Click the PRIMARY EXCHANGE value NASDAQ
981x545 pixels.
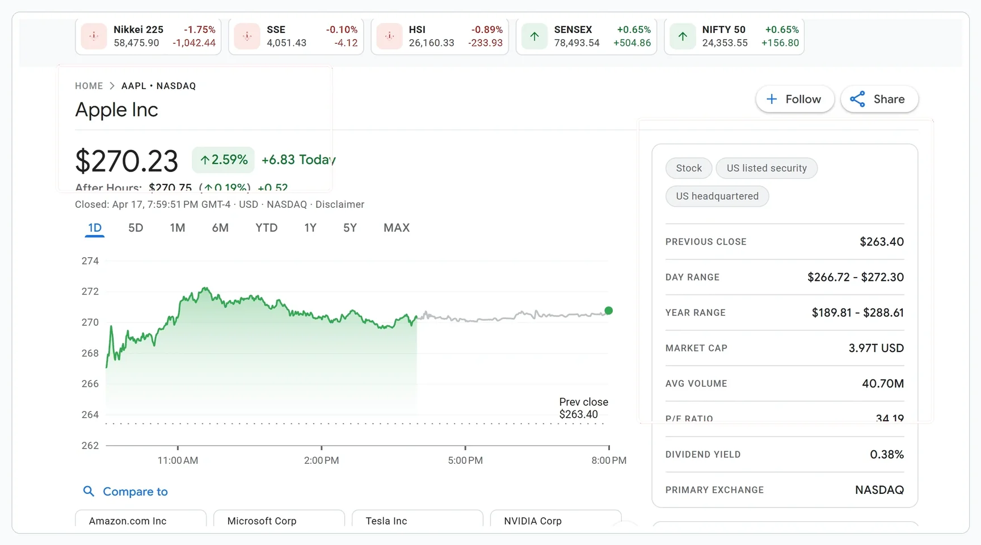(879, 490)
